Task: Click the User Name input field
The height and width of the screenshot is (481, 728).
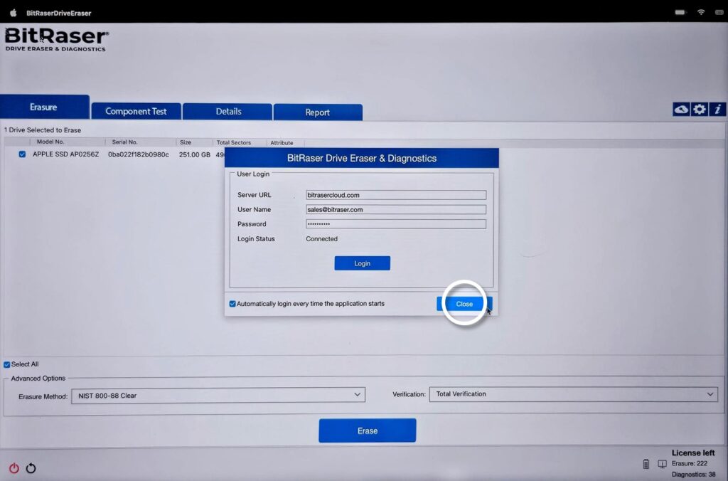Action: (x=396, y=210)
